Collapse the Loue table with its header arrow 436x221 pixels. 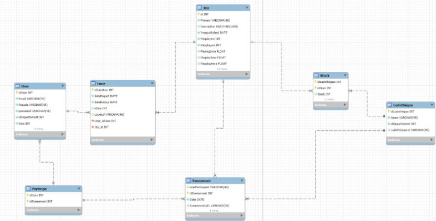[152, 84]
